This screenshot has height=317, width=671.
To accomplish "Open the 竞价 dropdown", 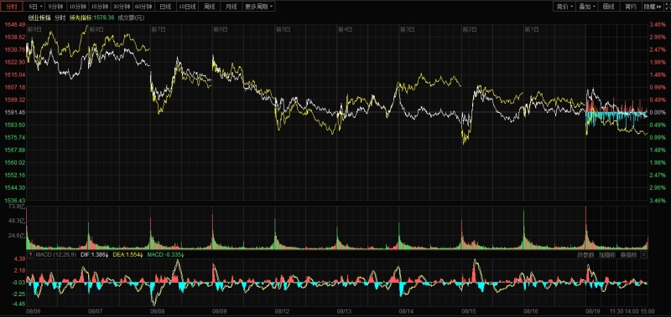I will (x=565, y=7).
